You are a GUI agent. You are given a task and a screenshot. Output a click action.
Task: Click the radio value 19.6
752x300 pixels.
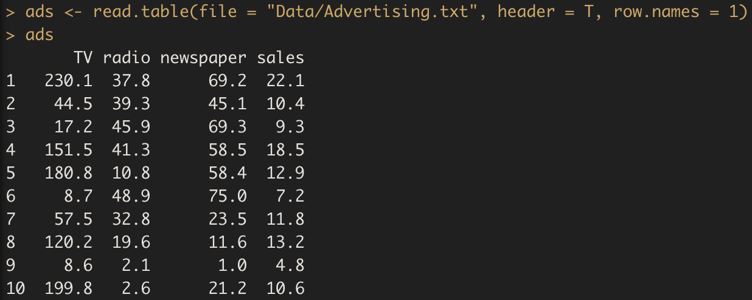131,242
